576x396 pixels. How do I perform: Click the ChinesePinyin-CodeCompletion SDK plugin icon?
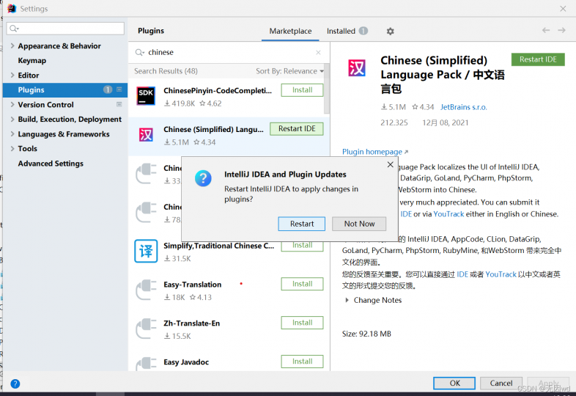click(x=145, y=96)
